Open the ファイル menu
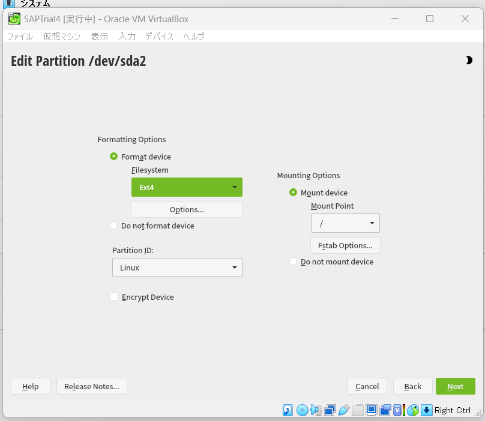The image size is (485, 421). pos(20,37)
